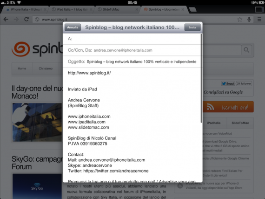Screen dimensions: 265x199
Task: Open the SkyGo campagna Forum headline
Action: pyautogui.click(x=37, y=163)
